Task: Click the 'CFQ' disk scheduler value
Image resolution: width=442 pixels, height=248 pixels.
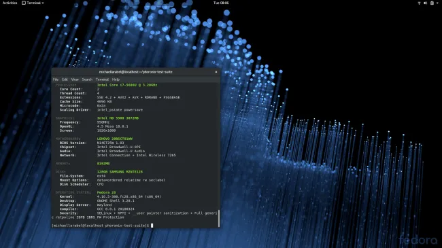Action: pyautogui.click(x=100, y=184)
